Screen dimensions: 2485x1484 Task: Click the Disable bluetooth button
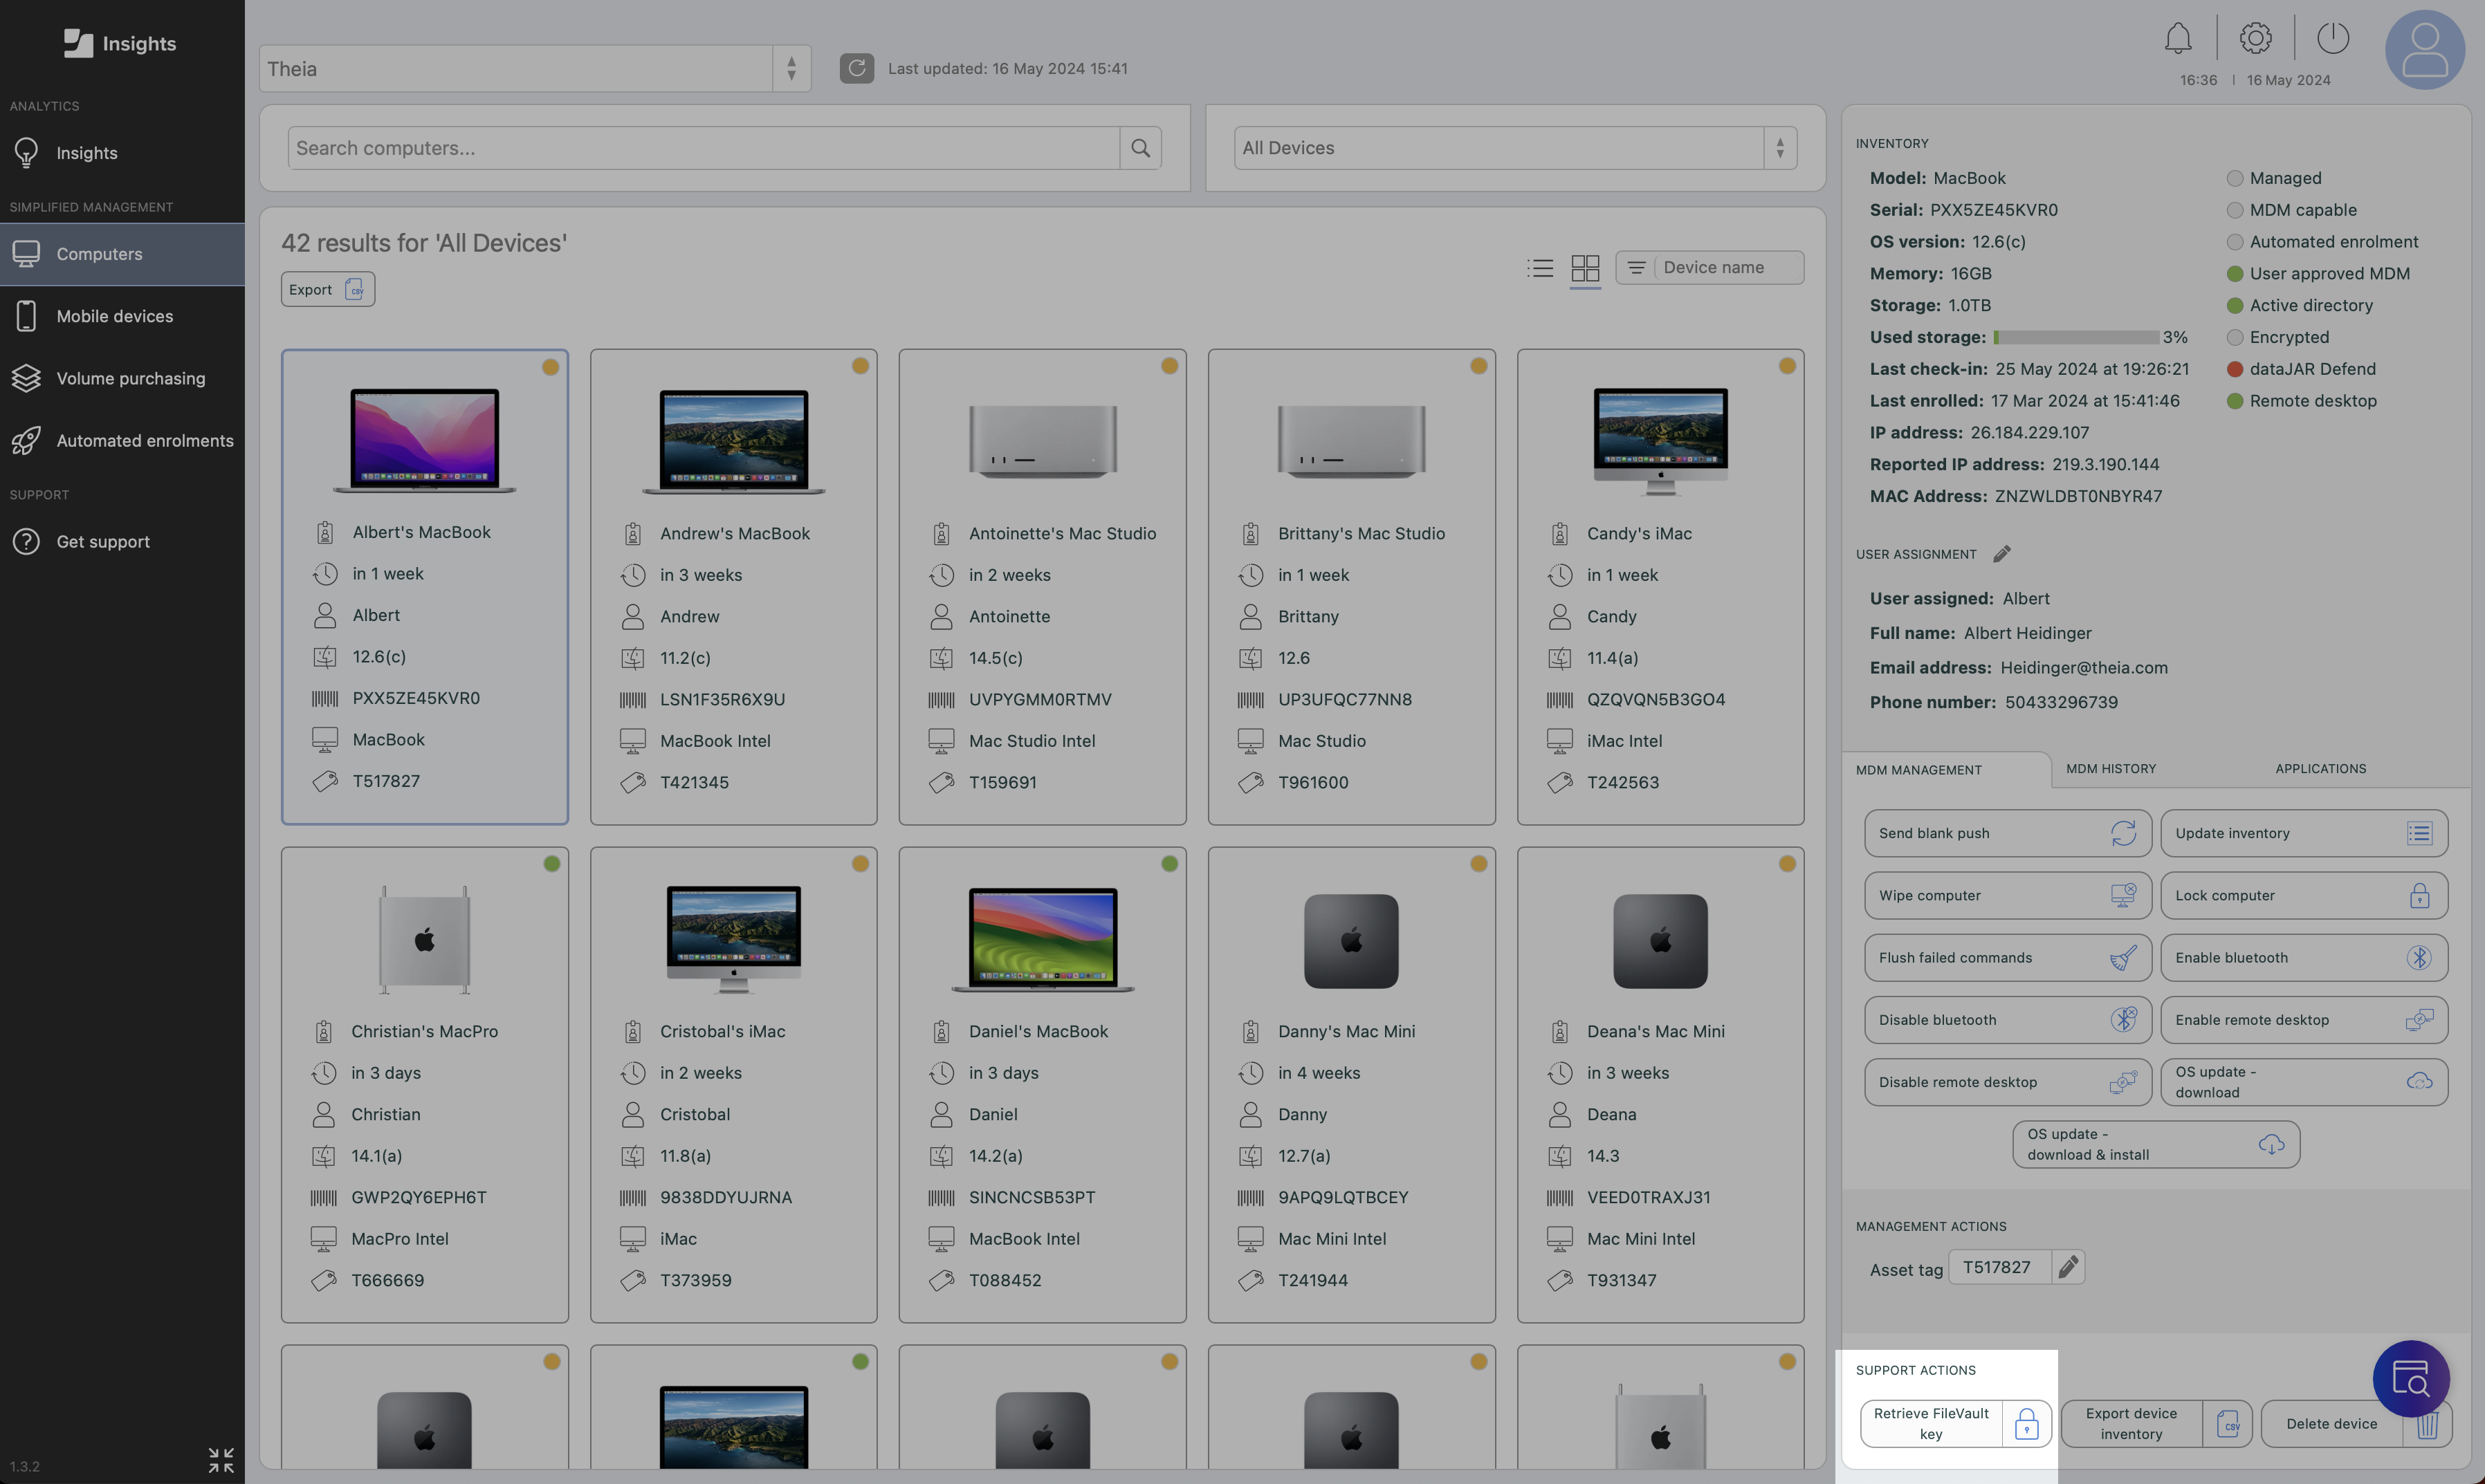(2007, 1020)
